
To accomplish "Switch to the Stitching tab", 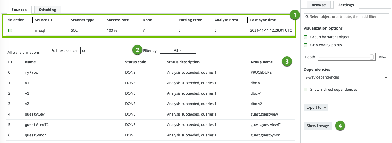I will click(x=48, y=10).
